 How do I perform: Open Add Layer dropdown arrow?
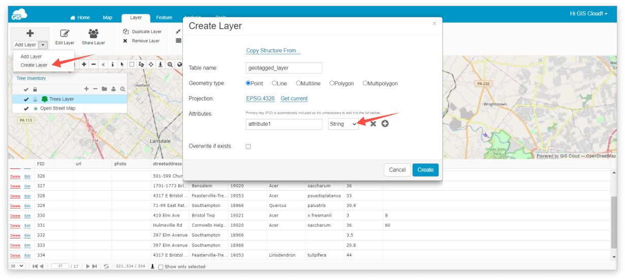43,45
